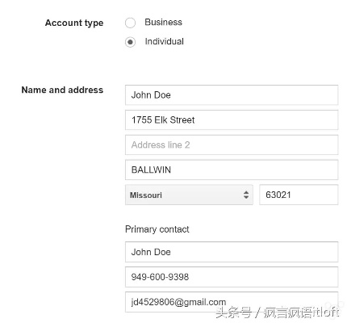The image size is (347, 323).
Task: Click the 'Individual' option label text
Action: pos(164,41)
